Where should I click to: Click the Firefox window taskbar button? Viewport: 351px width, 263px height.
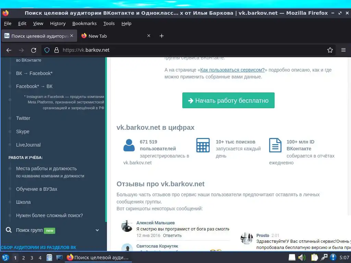coord(98,258)
